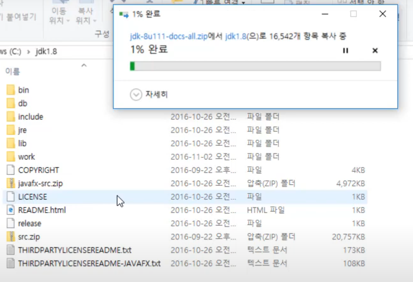The width and height of the screenshot is (413, 282).
Task: Select the file named bin
Action: [x=23, y=90]
